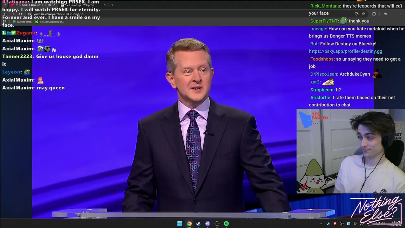Click the streamer webcam overlay
Viewport: 405px width, 228px height.
click(351, 151)
